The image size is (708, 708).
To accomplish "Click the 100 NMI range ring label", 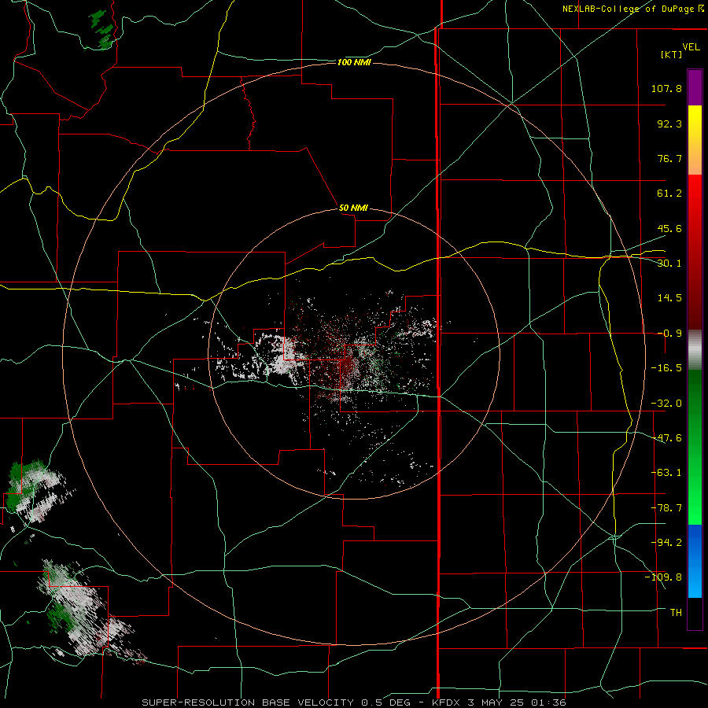I will pyautogui.click(x=354, y=62).
